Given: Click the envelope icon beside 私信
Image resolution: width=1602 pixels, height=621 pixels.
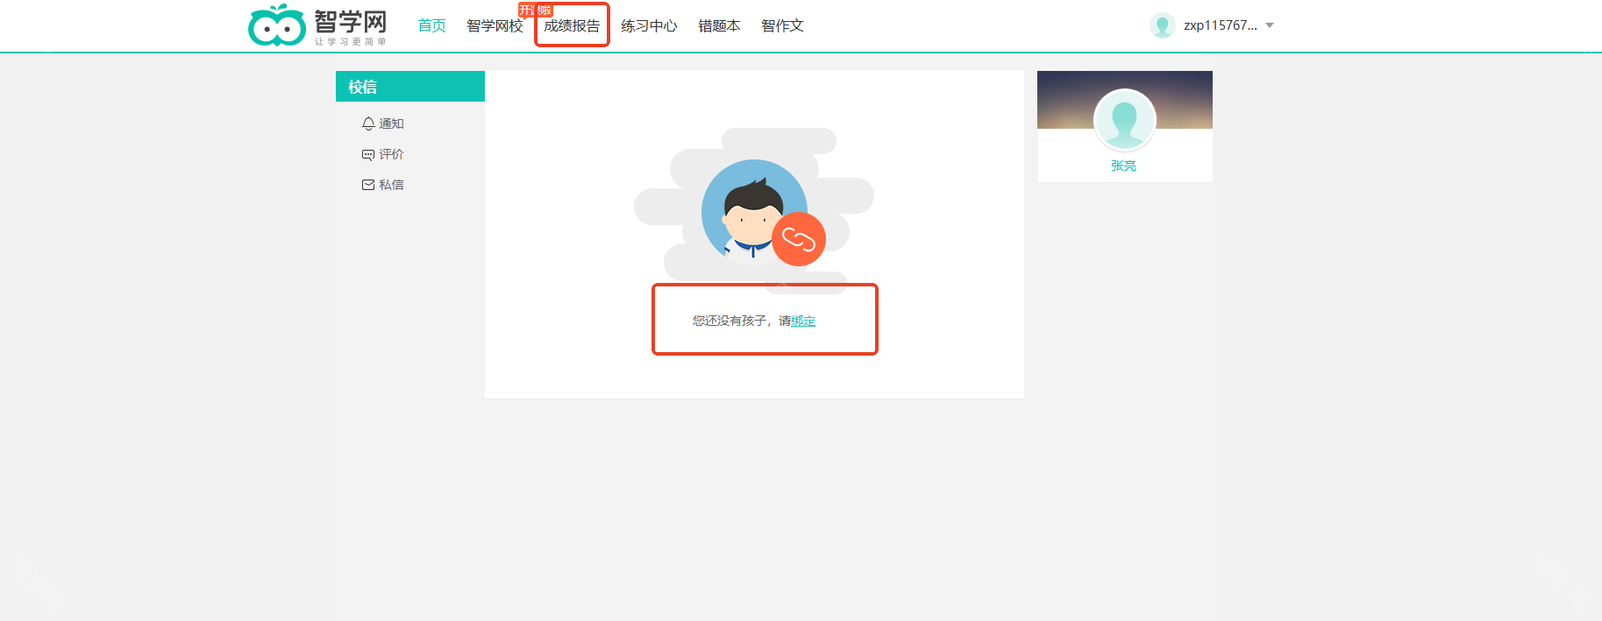Looking at the screenshot, I should pyautogui.click(x=368, y=185).
